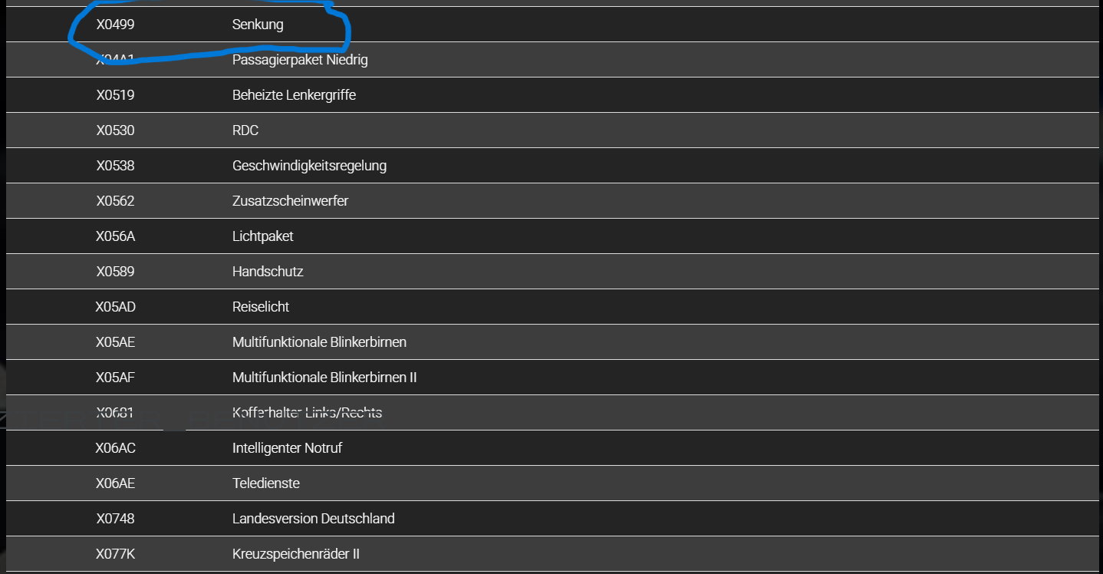Click the Geschwindigkeitsregelung description

309,166
